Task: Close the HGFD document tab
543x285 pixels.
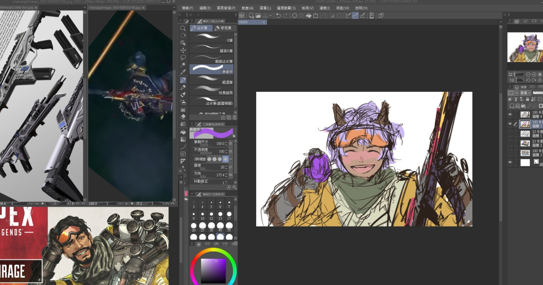Action: point(264,22)
